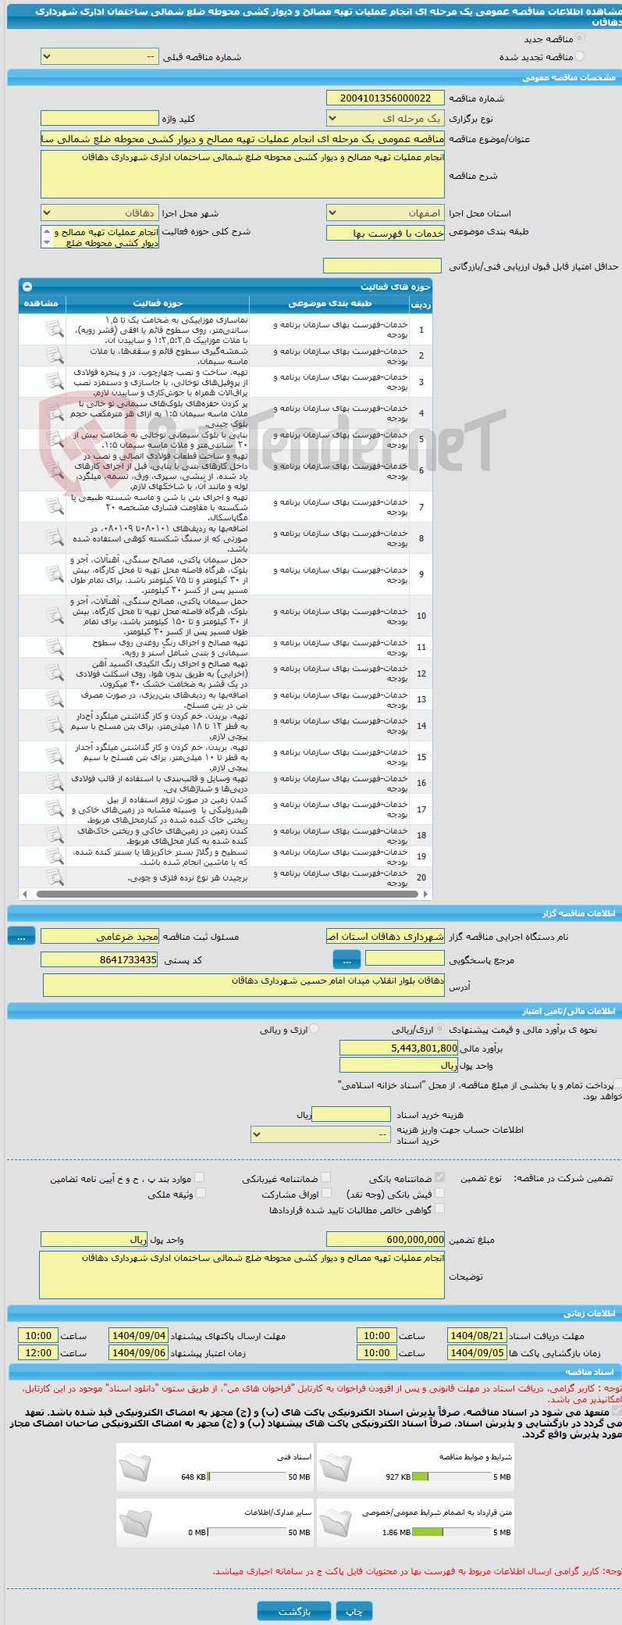This screenshot has width=622, height=1625.
Task: Toggle the ضمانتنامه بانکی checkbox
Action: tap(439, 1177)
